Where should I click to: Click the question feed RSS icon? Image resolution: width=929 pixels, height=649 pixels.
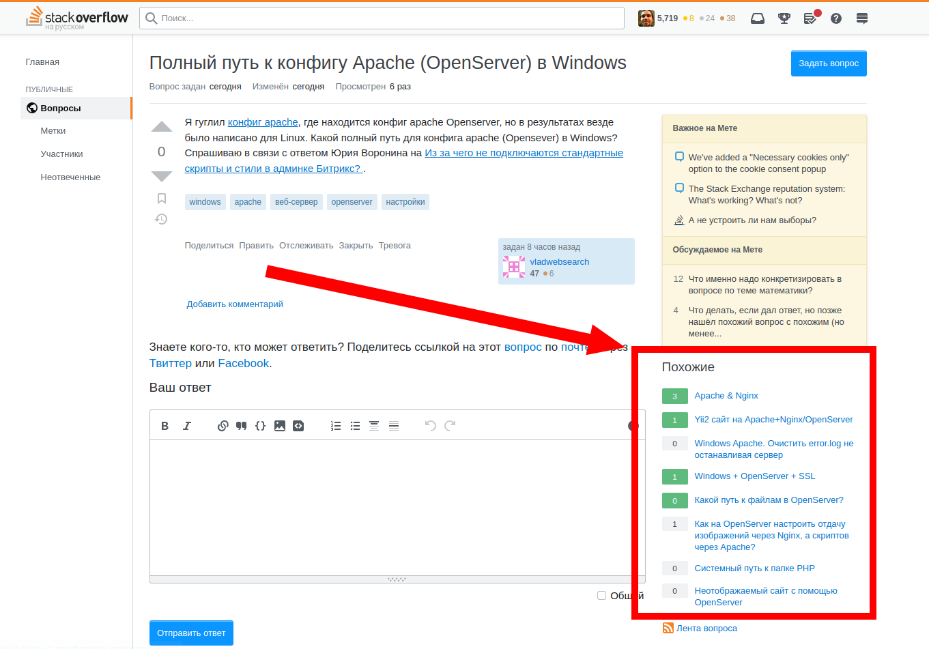pos(668,628)
